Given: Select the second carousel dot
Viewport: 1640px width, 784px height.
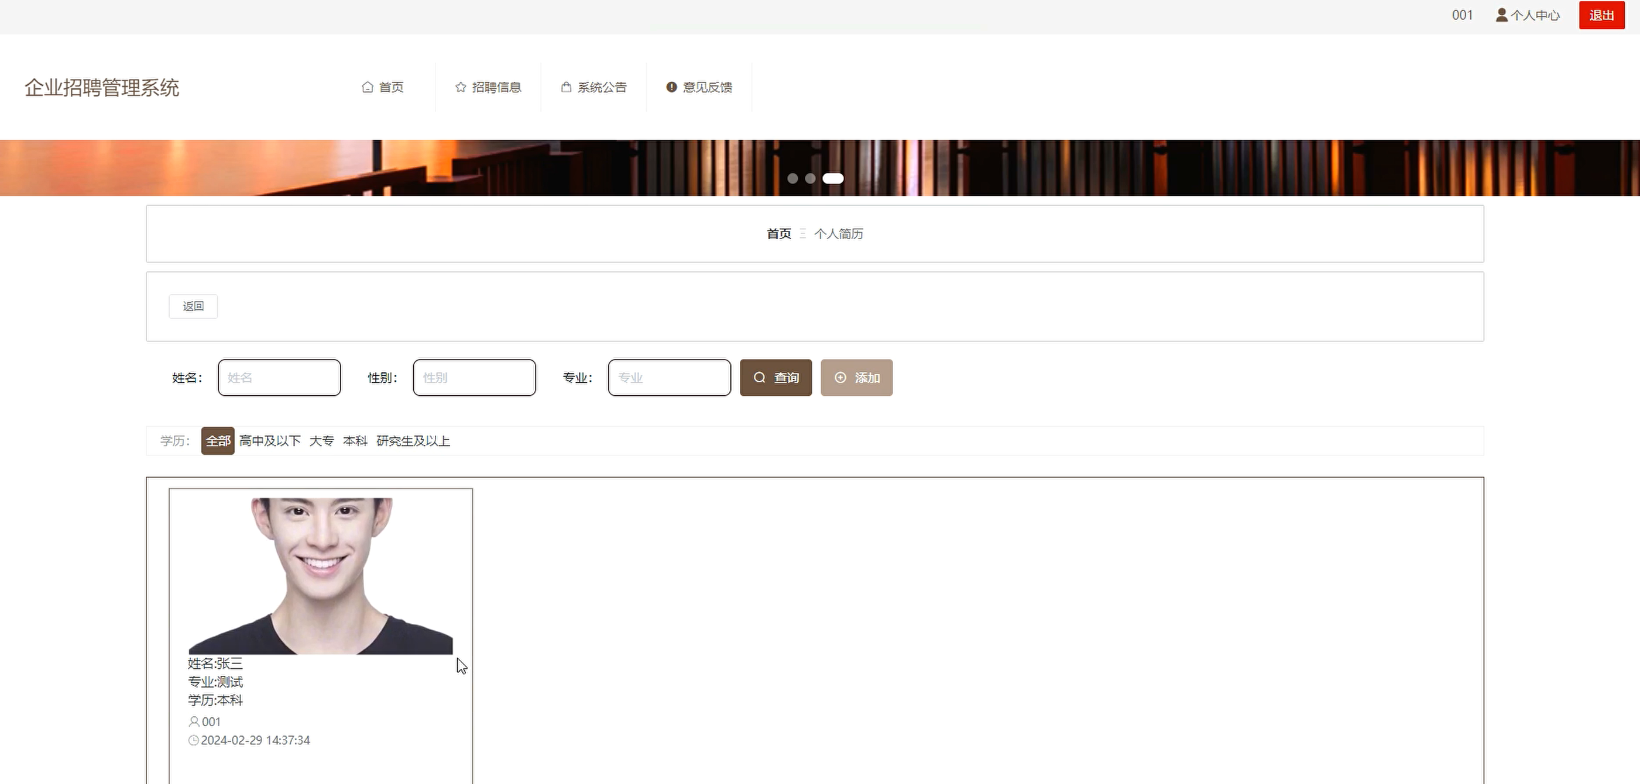Looking at the screenshot, I should (811, 179).
